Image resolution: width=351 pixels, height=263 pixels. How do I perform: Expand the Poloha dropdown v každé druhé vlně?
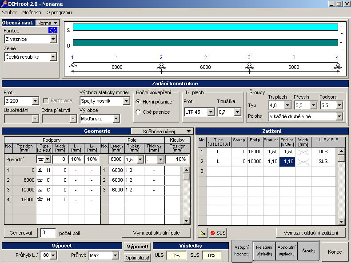pyautogui.click(x=339, y=116)
